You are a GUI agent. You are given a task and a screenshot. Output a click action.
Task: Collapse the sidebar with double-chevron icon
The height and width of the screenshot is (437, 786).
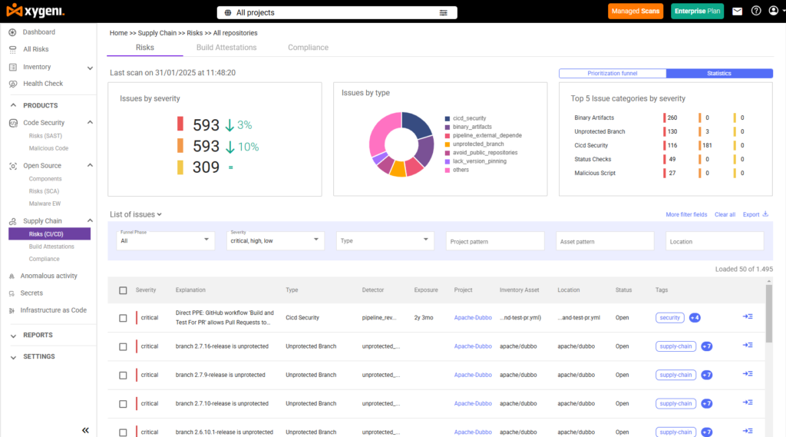coord(85,430)
